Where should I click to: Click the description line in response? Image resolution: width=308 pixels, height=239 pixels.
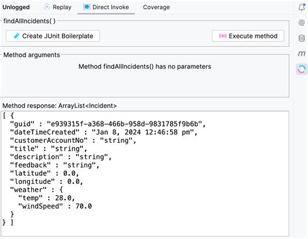(61, 157)
